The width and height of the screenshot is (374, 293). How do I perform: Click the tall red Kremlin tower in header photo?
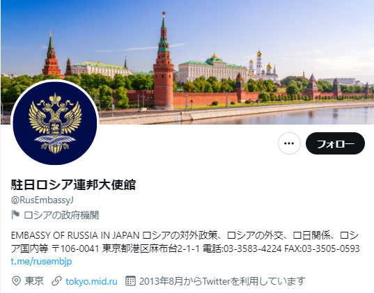point(164,62)
